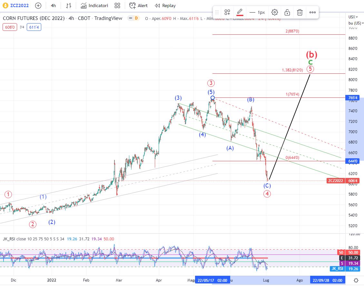This screenshot has width=364, height=287.
Task: Select the blue (B) wave label
Action: tap(251, 100)
